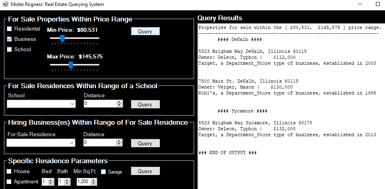
Task: Click the Min Sq.Ft. input field
Action: click(83, 182)
